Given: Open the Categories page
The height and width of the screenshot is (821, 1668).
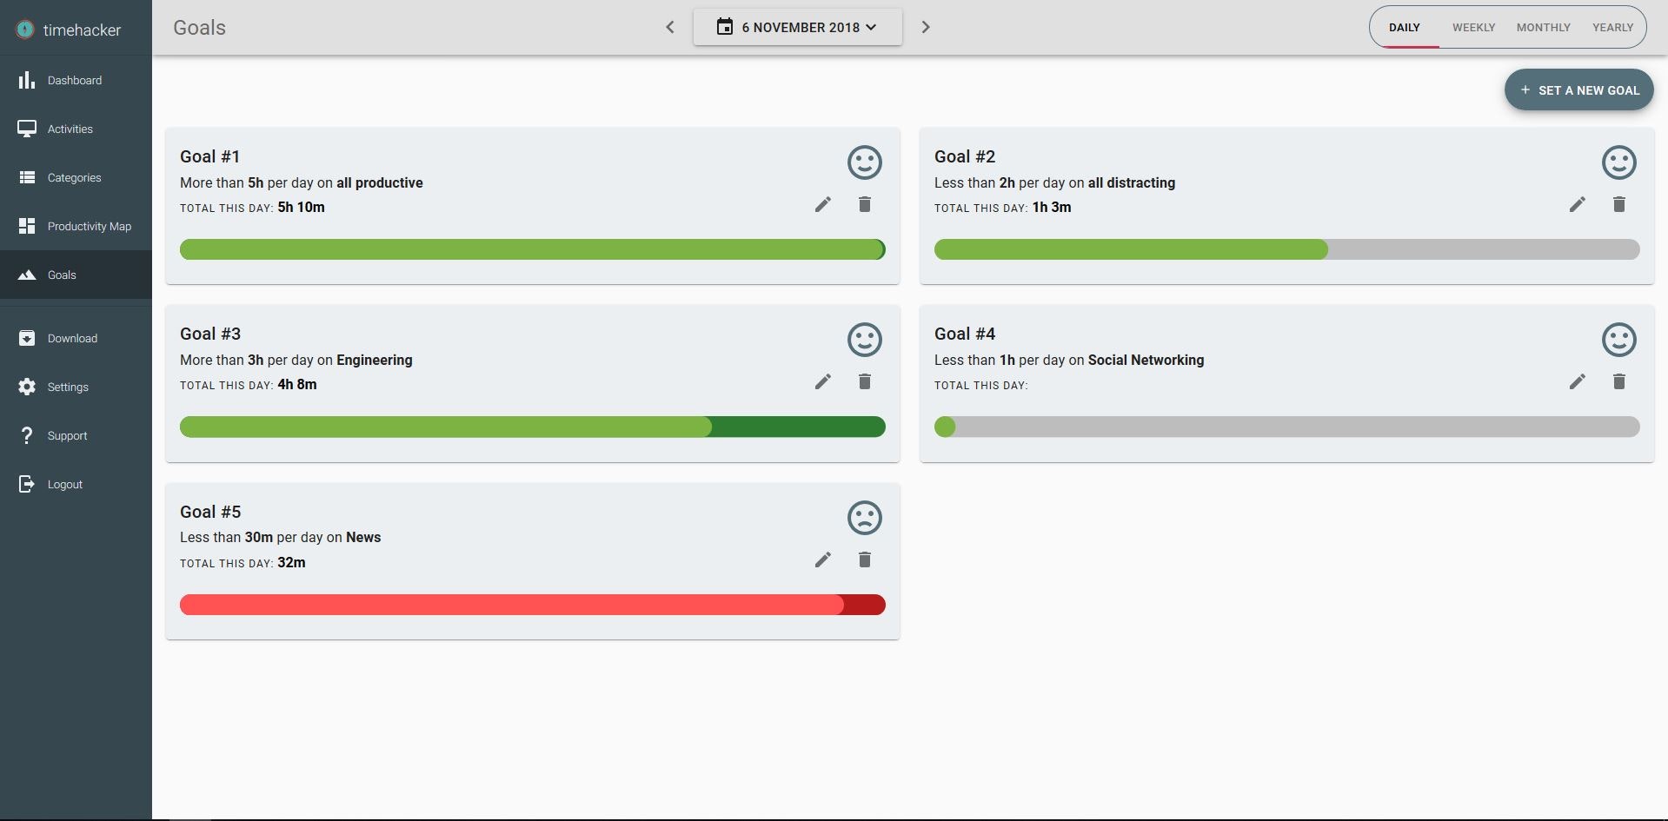Looking at the screenshot, I should pos(76,177).
